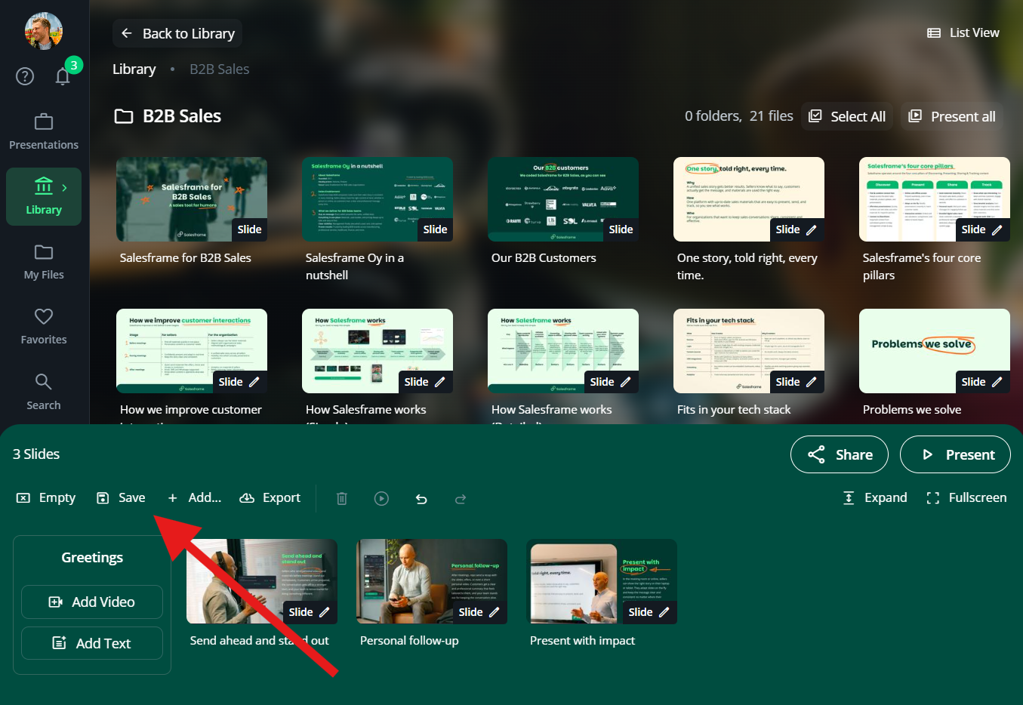
Task: Open the Add... menu
Action: click(x=195, y=497)
